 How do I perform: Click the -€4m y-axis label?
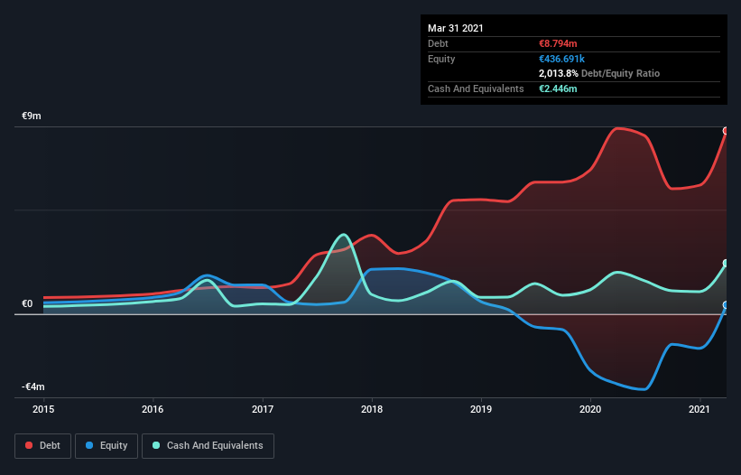pos(33,387)
